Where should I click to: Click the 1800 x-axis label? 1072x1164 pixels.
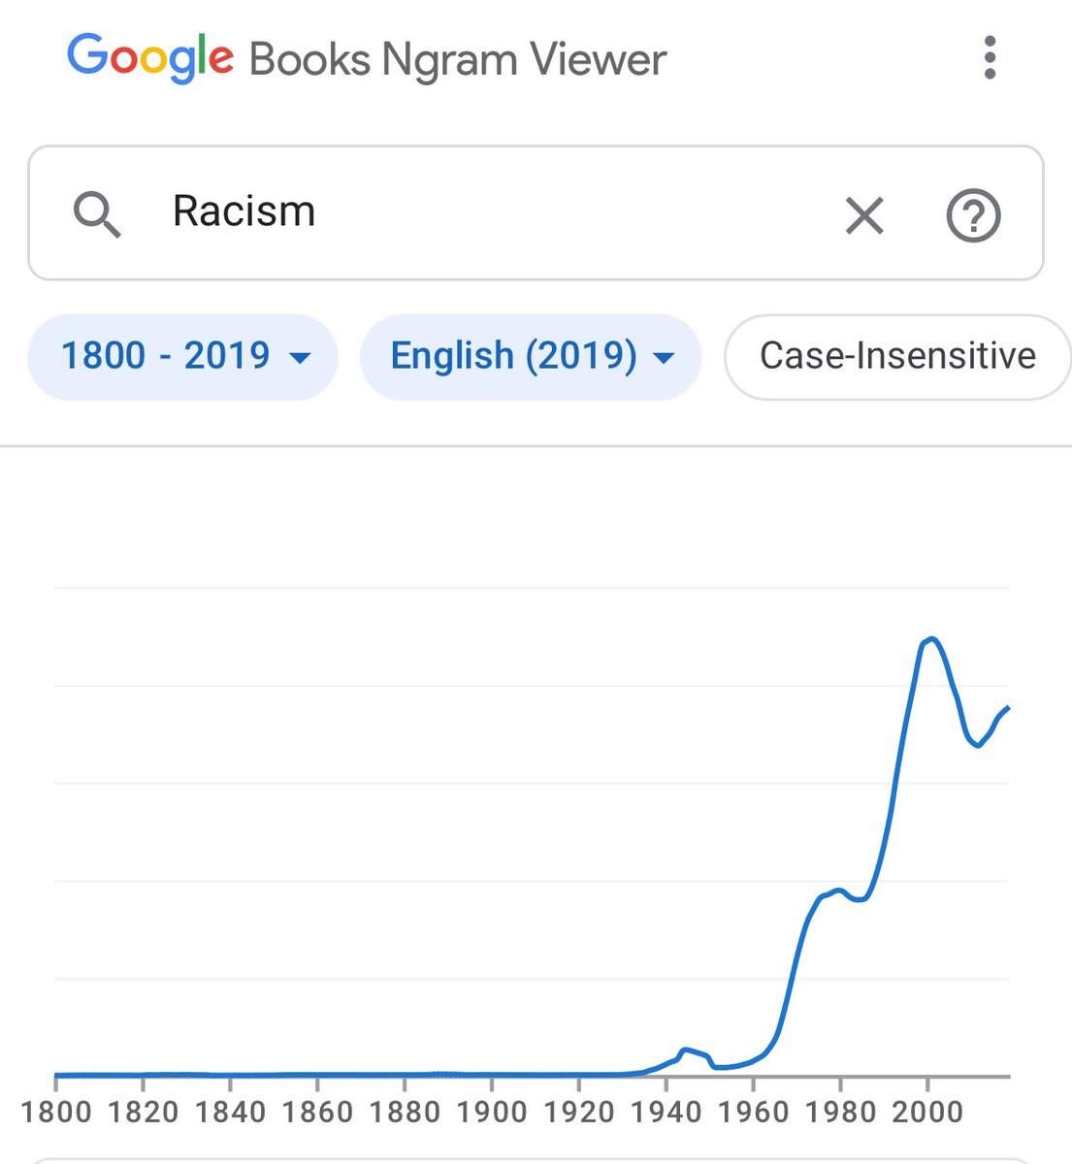click(x=56, y=1112)
